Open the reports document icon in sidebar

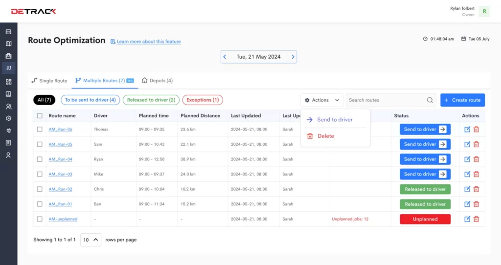(x=9, y=143)
